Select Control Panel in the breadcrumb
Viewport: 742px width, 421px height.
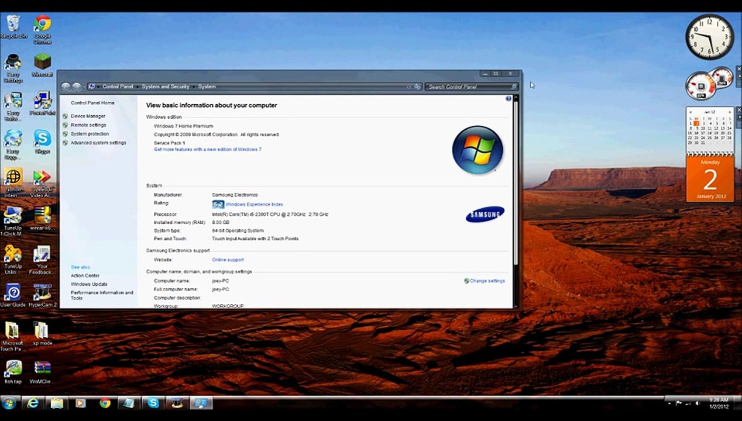118,87
